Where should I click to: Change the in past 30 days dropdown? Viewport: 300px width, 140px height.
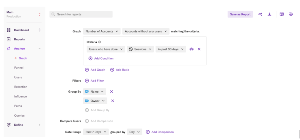[171, 49]
